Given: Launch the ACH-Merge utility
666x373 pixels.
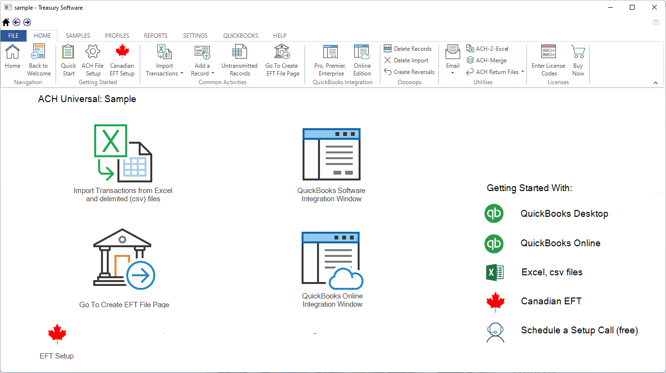Looking at the screenshot, I should [486, 60].
